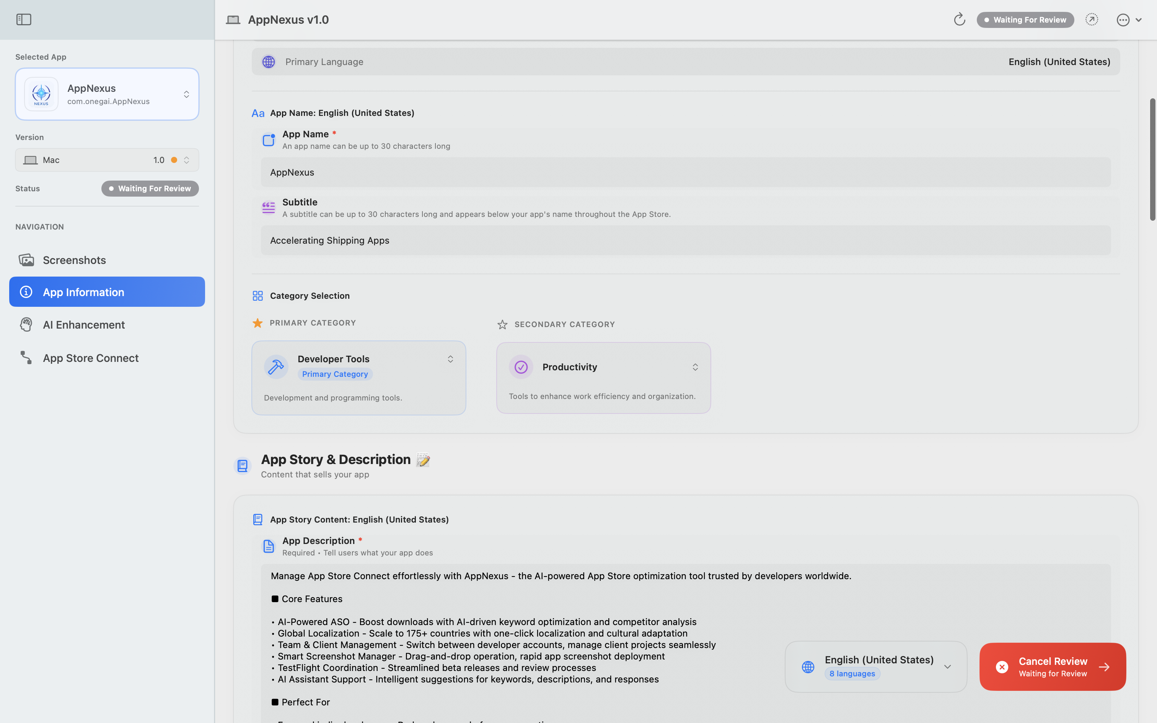
Task: Click the red X icon on Cancel Review
Action: tap(1002, 667)
